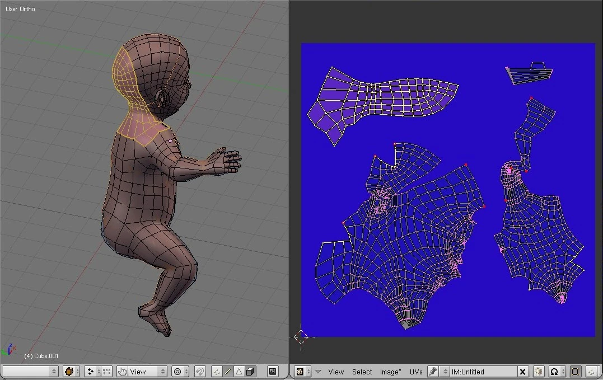The width and height of the screenshot is (603, 380).
Task: Select face select mode triangle icon
Action: (x=239, y=372)
